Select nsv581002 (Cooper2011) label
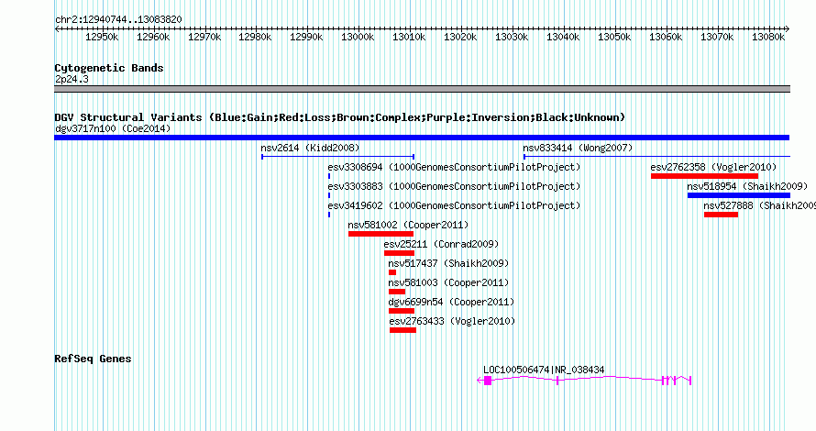 point(408,225)
